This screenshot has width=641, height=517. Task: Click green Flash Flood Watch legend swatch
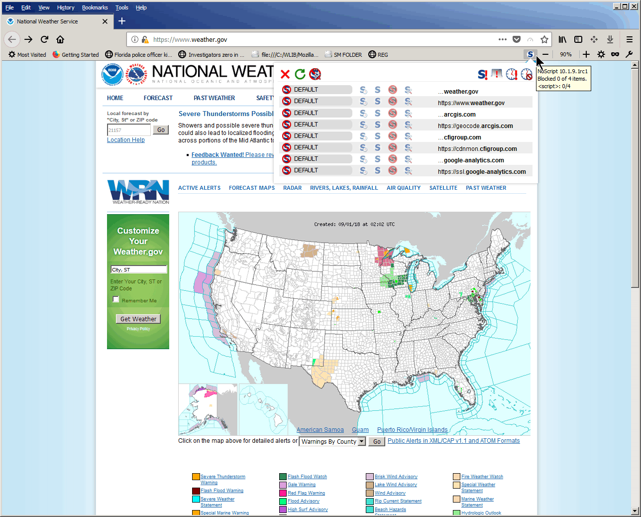tap(283, 477)
